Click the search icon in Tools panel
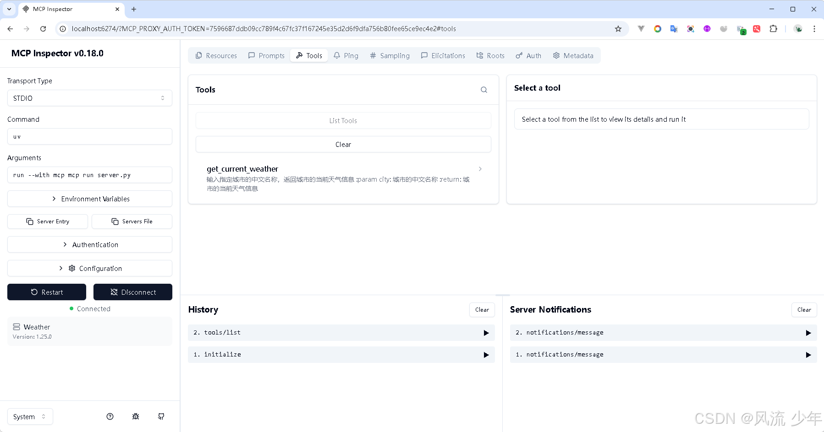This screenshot has width=824, height=432. tap(484, 90)
